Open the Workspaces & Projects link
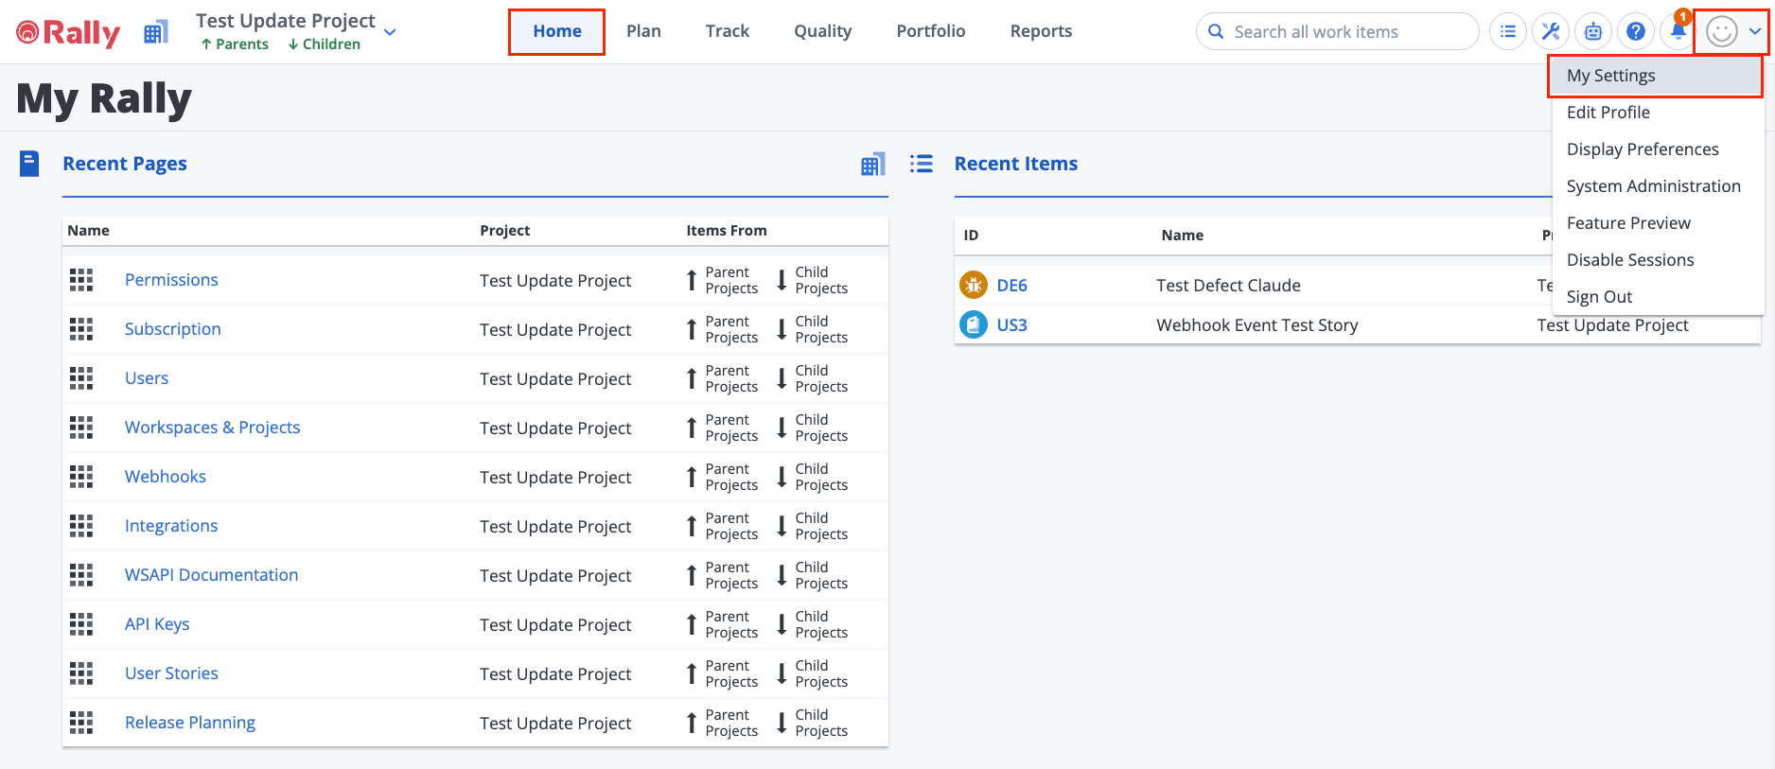The width and height of the screenshot is (1775, 769). [x=213, y=428]
